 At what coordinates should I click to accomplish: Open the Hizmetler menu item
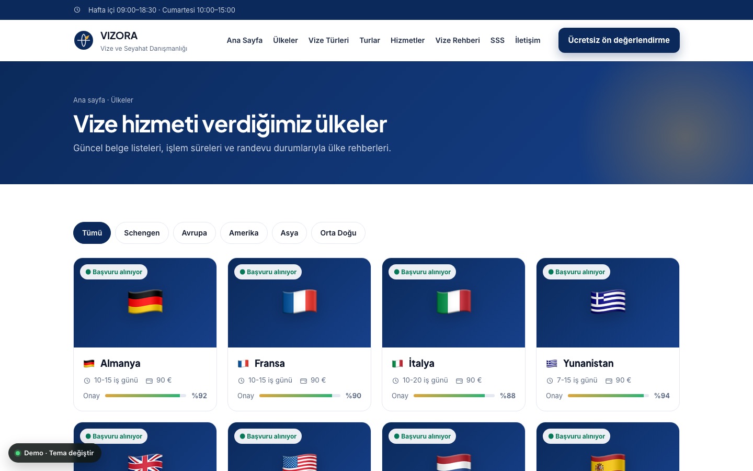407,40
